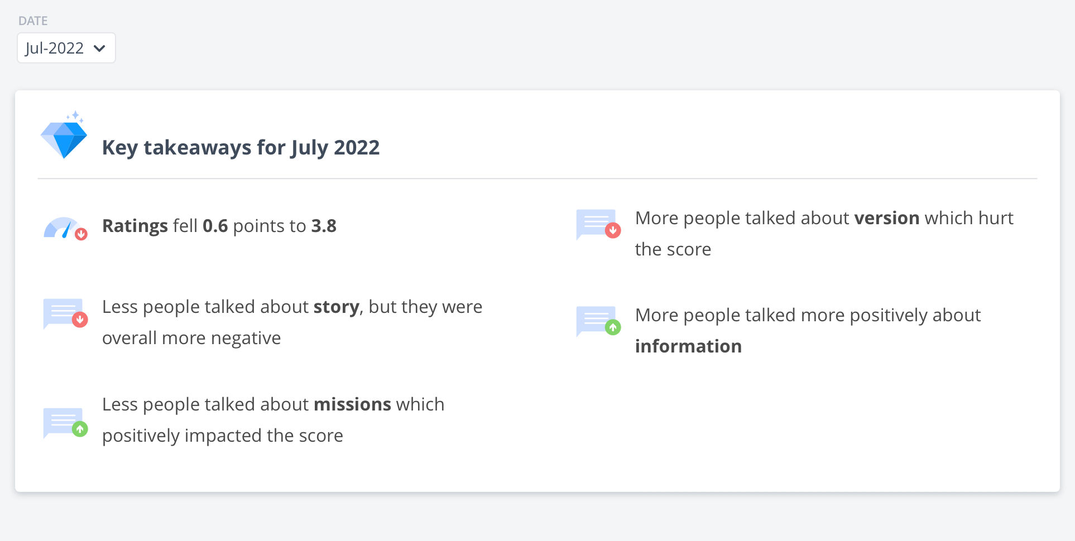Click the dropdown chevron beside Jul-2022
This screenshot has width=1075, height=541.
point(100,49)
